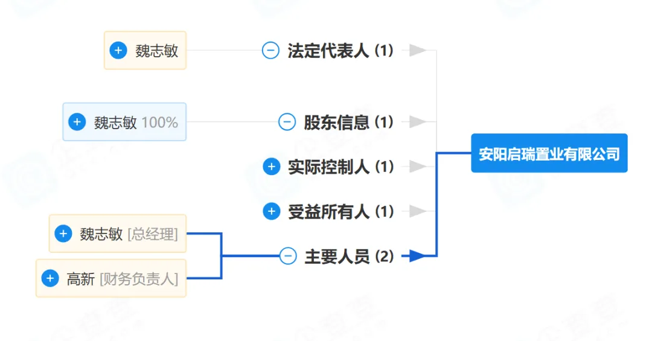Expand the 受益所有人 branch
Screen dimensions: 652x341
coord(272,211)
